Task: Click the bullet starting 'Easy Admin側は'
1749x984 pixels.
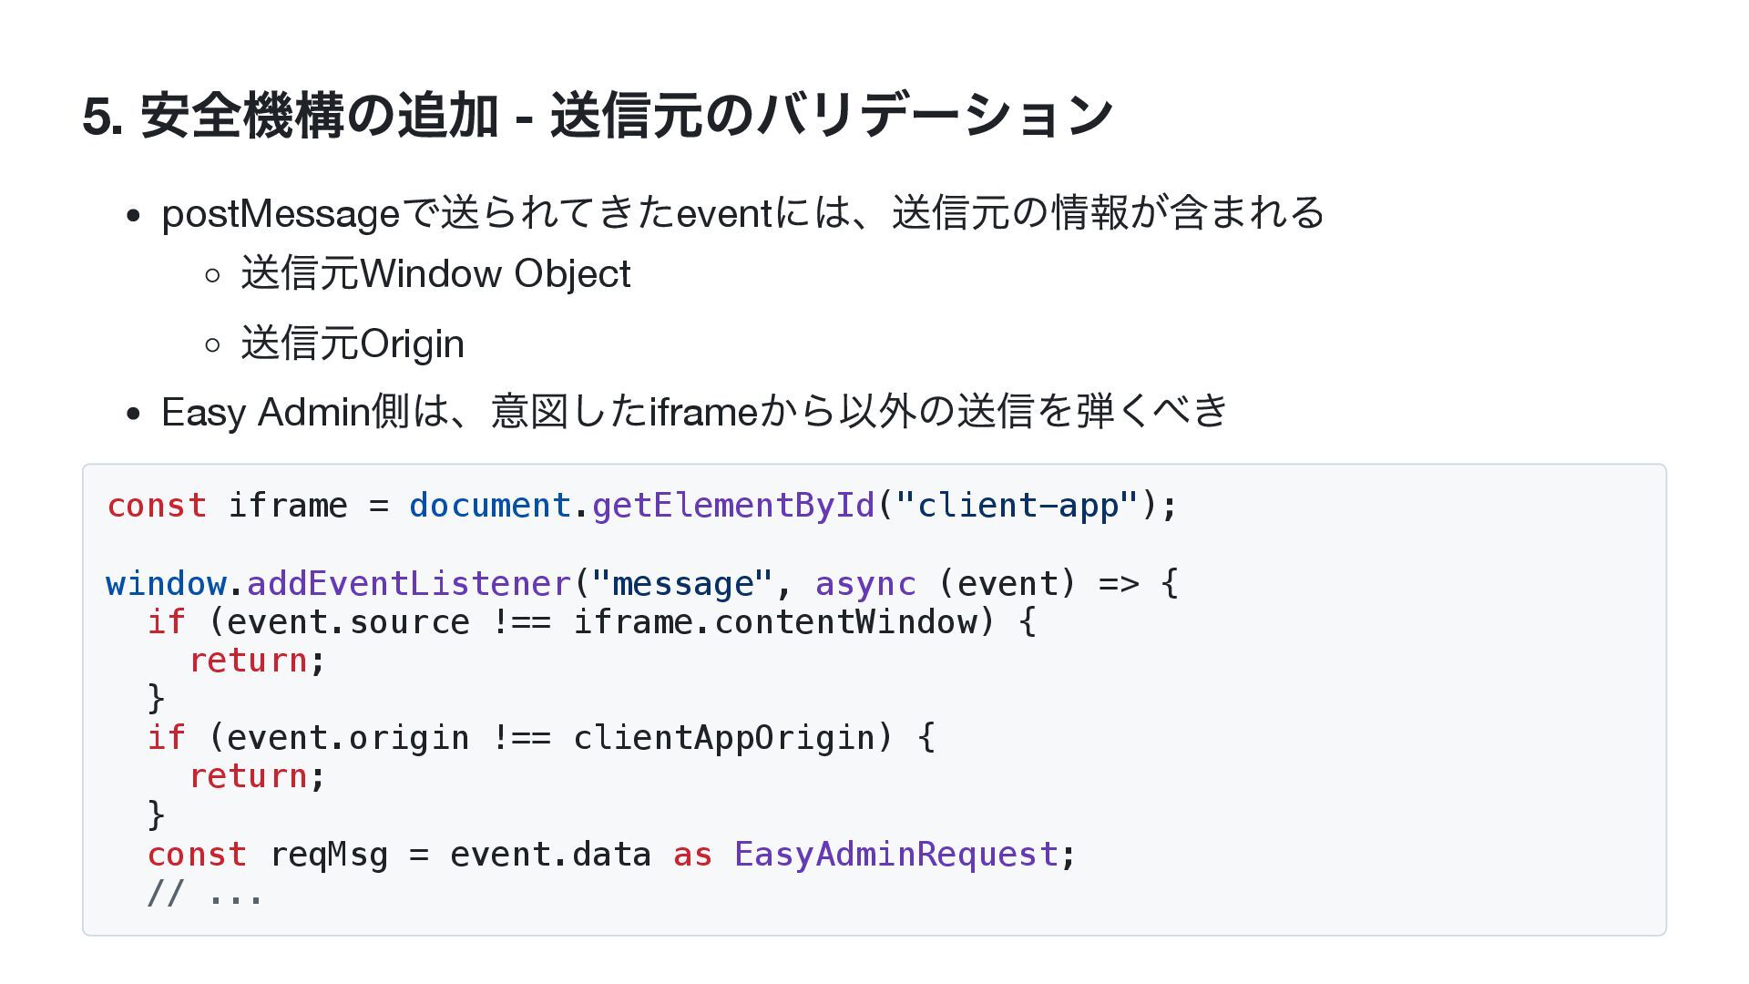Action: click(x=695, y=412)
